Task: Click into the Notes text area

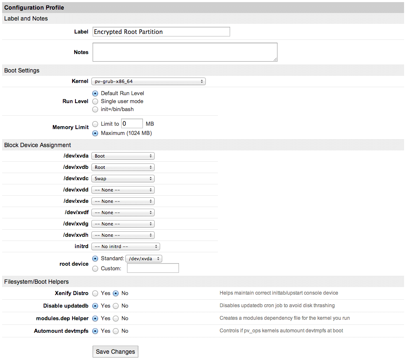Action: [185, 52]
